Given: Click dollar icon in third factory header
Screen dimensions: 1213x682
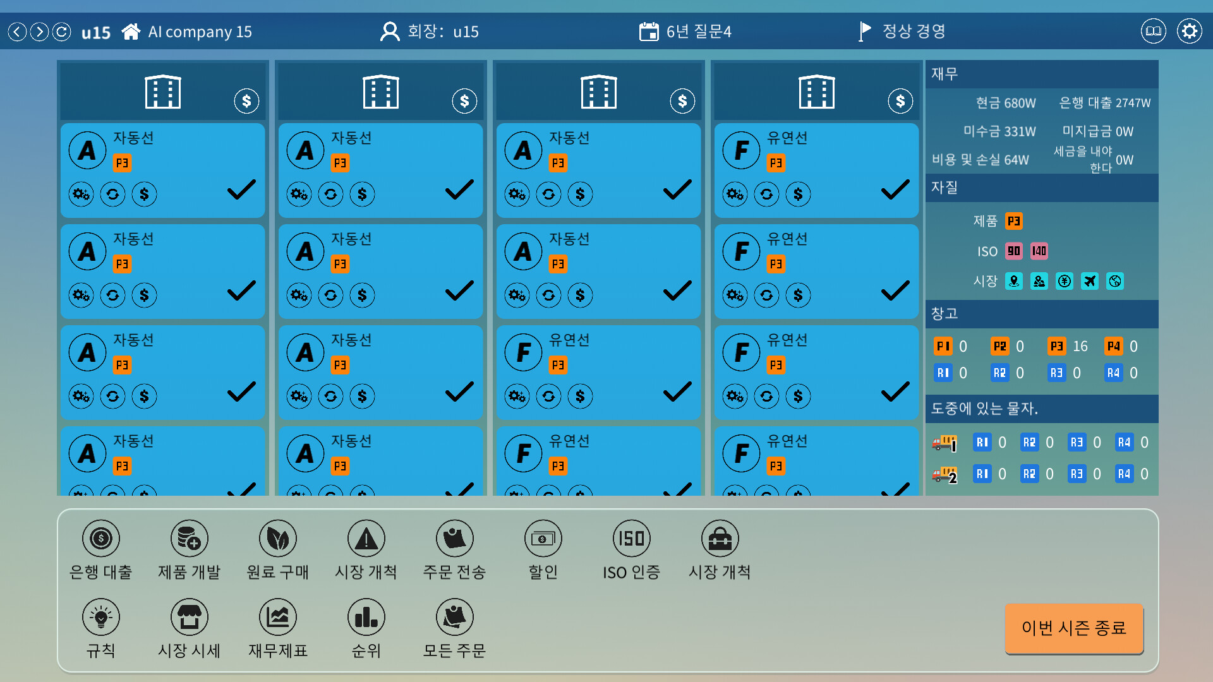Looking at the screenshot, I should (x=682, y=101).
